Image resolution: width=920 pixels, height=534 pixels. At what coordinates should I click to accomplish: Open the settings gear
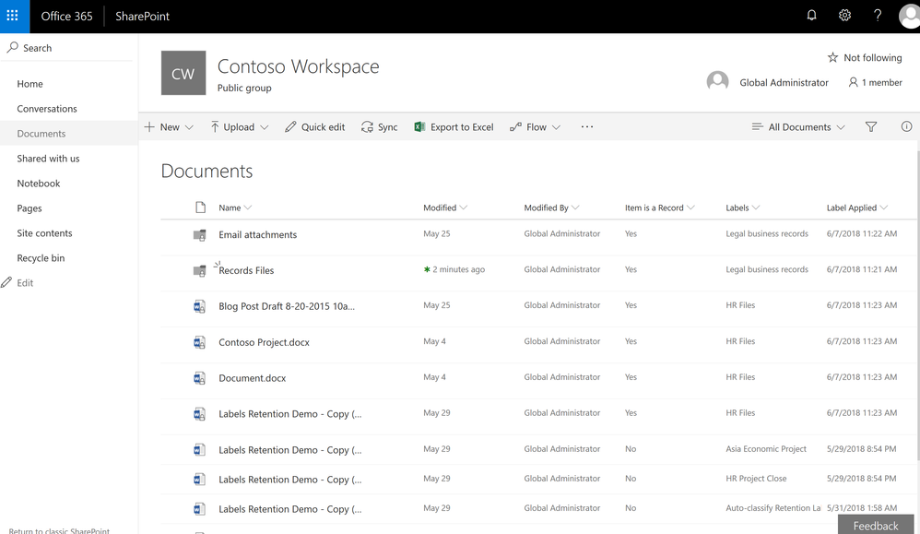(844, 16)
